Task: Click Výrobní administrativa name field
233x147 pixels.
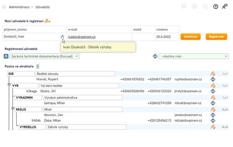Action: 83,98
